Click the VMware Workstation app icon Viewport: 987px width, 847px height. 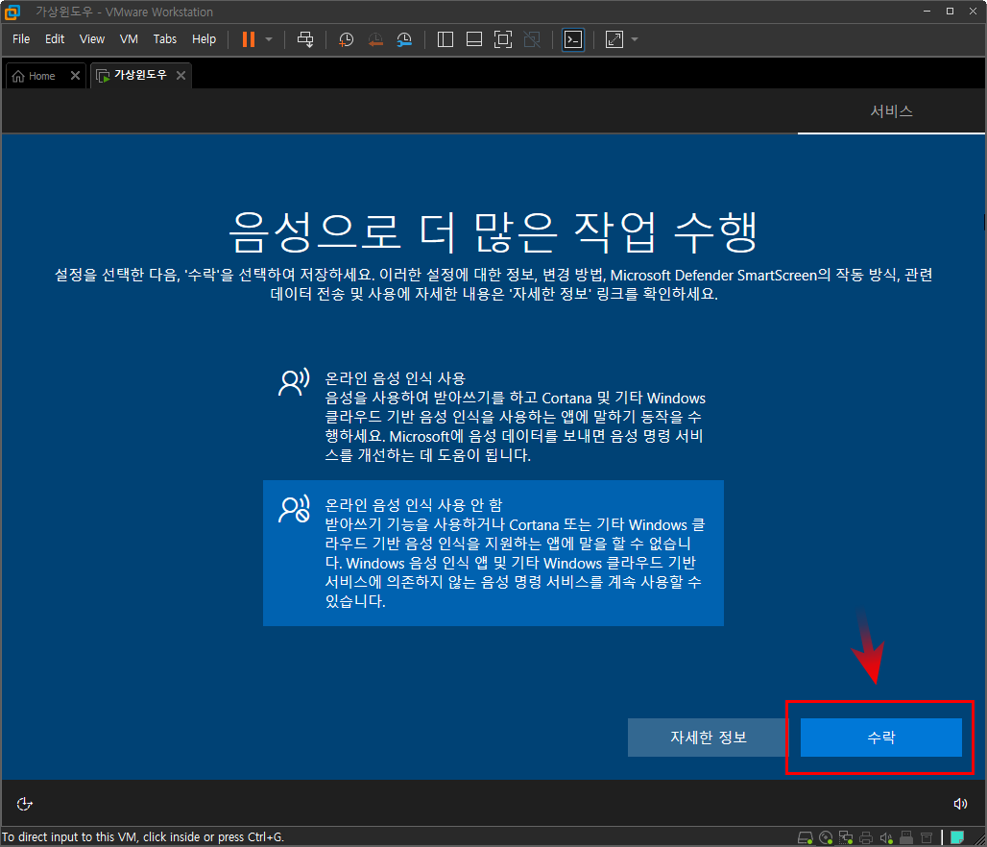(x=12, y=12)
